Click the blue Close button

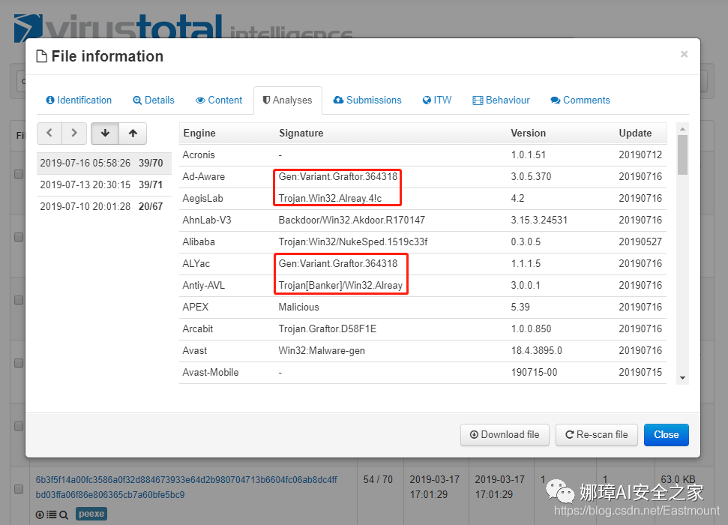[667, 435]
